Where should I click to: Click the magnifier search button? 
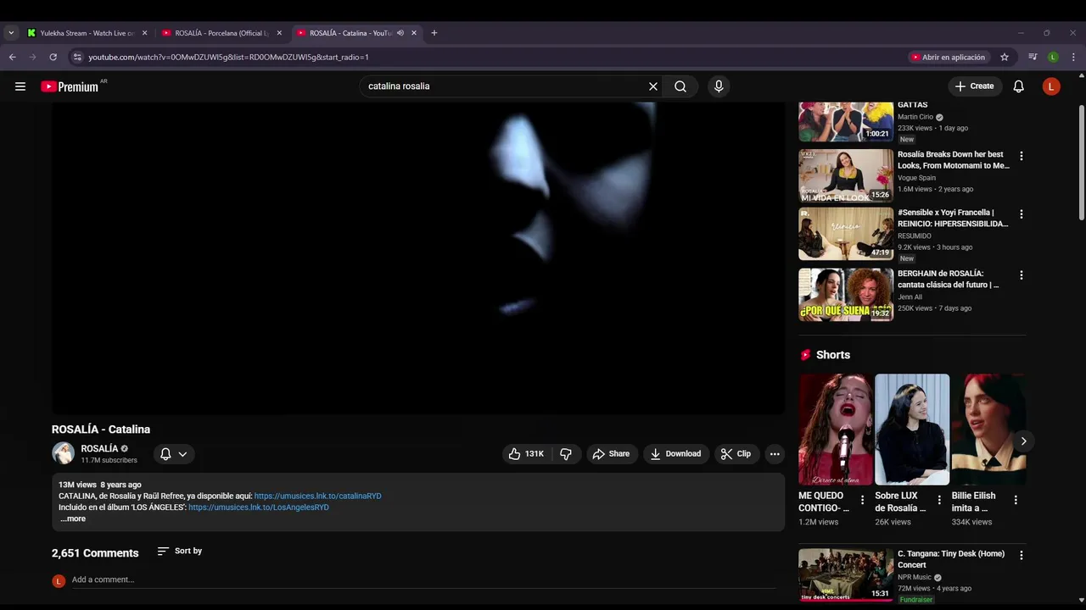680,86
